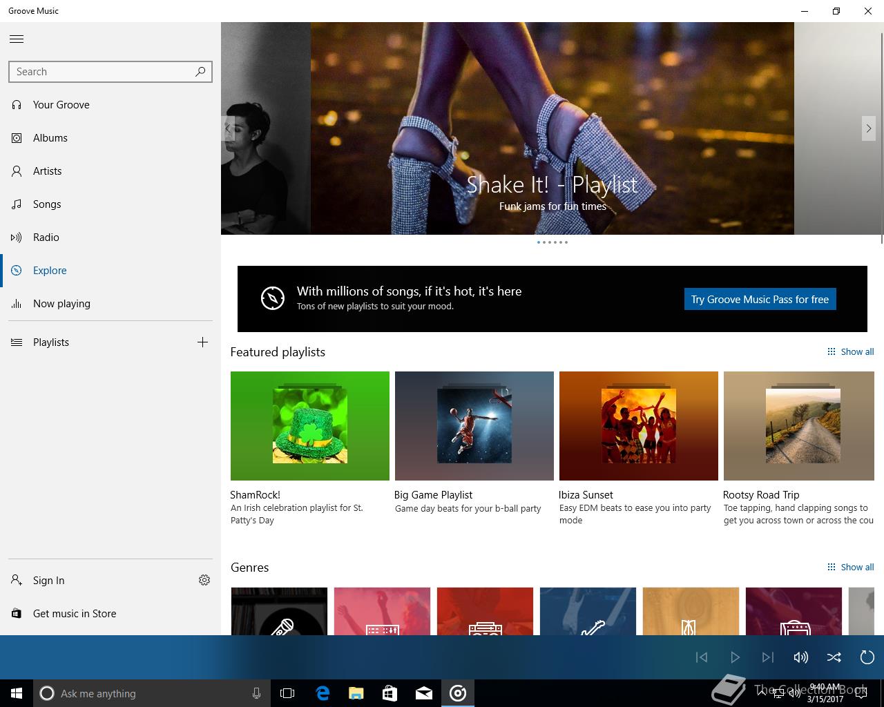Open Windows Start menu
This screenshot has width=884, height=707.
click(17, 693)
